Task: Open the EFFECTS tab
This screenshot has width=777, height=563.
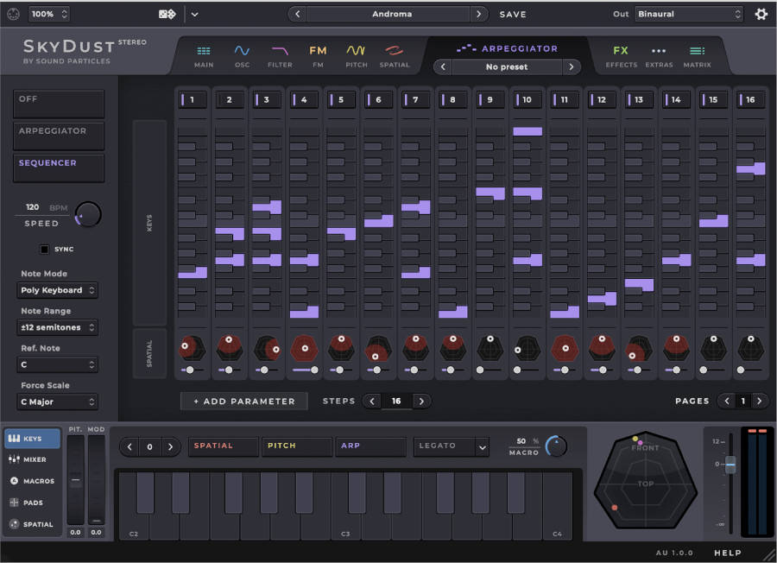Action: coord(621,54)
